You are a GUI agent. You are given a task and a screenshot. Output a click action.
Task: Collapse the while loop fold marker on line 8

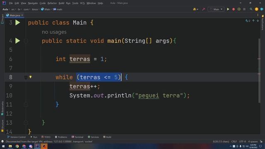pos(26,77)
